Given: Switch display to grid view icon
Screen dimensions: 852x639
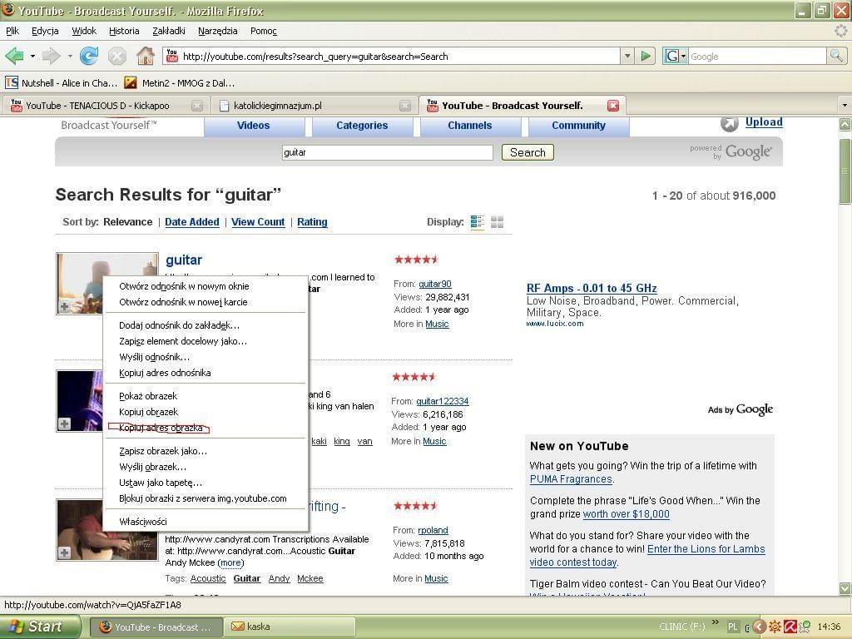Looking at the screenshot, I should [498, 222].
